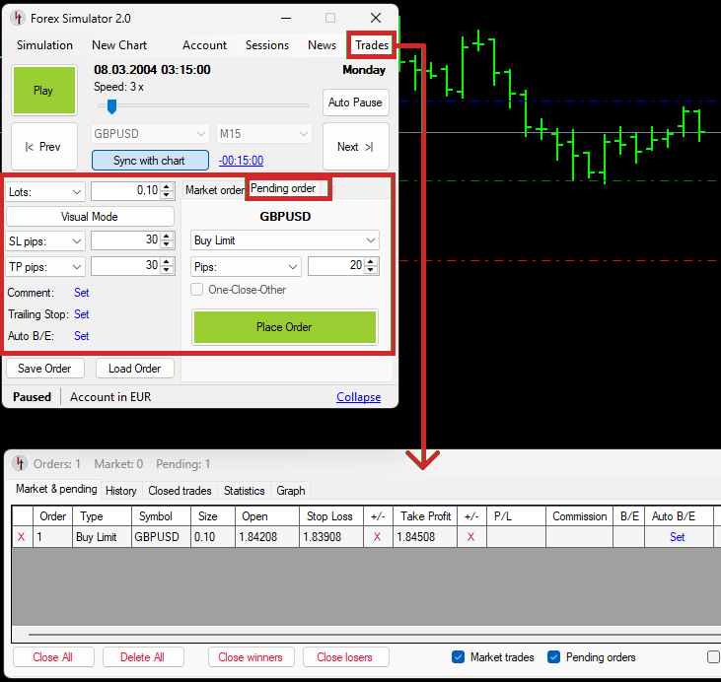Click the -00:15:00 time offset link
The width and height of the screenshot is (721, 682).
[241, 161]
